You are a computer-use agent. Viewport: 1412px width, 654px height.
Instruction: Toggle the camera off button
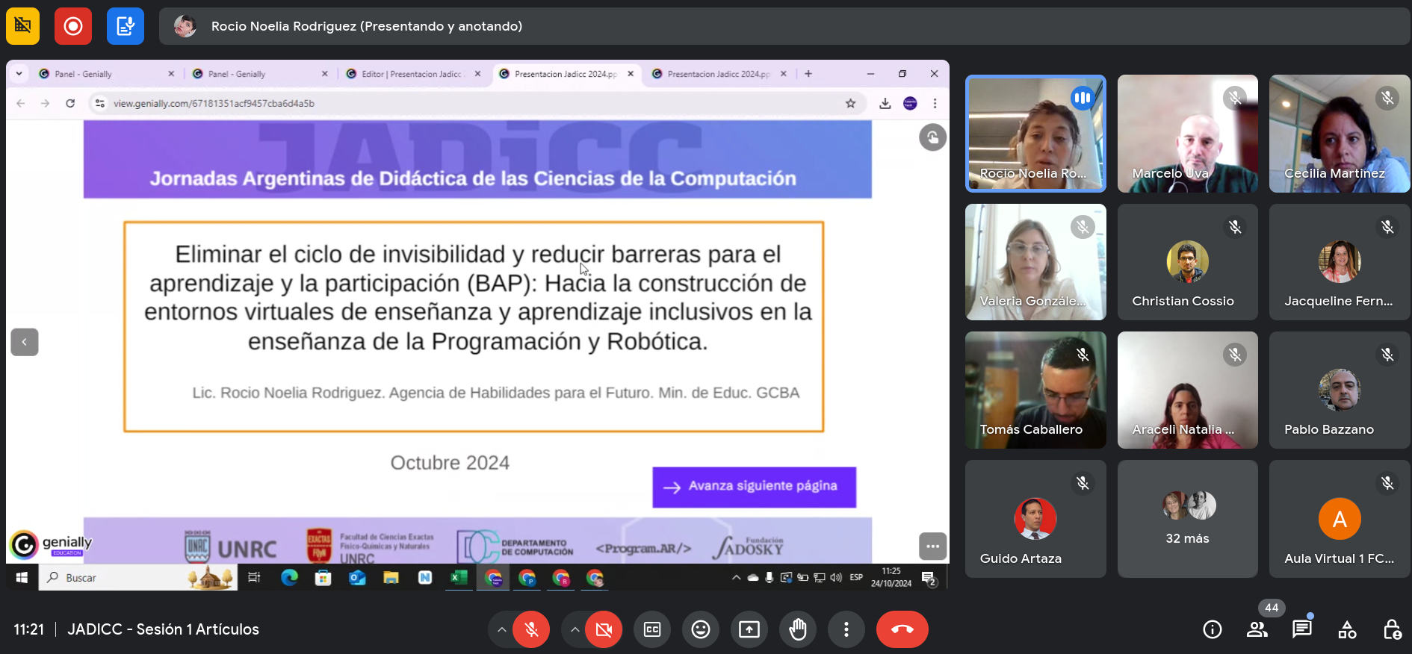pos(604,629)
